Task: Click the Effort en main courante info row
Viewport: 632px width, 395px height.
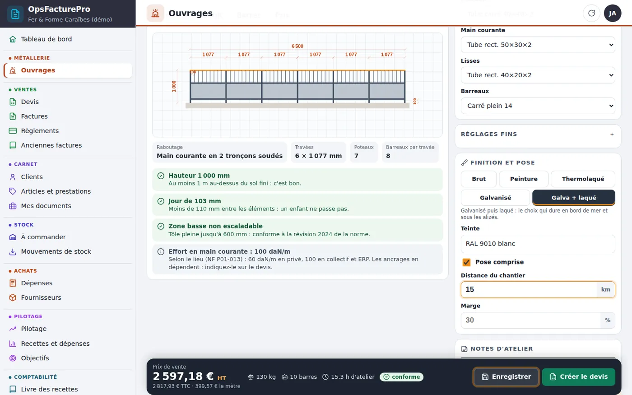Action: pos(297,259)
